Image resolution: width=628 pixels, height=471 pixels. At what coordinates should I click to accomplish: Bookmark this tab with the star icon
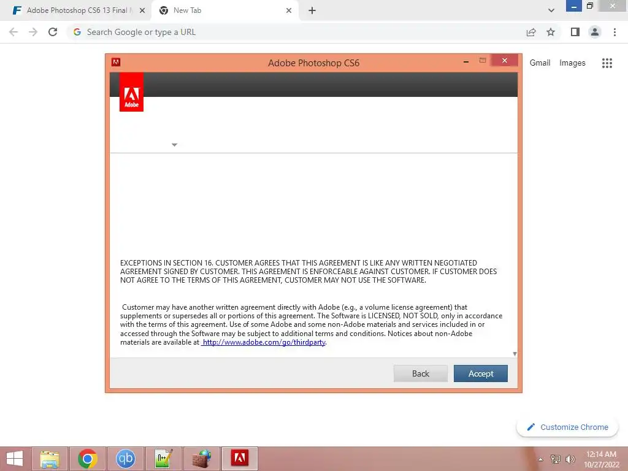[551, 32]
